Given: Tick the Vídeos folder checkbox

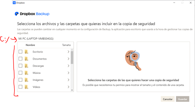Looking at the screenshot, I should tap(20, 87).
